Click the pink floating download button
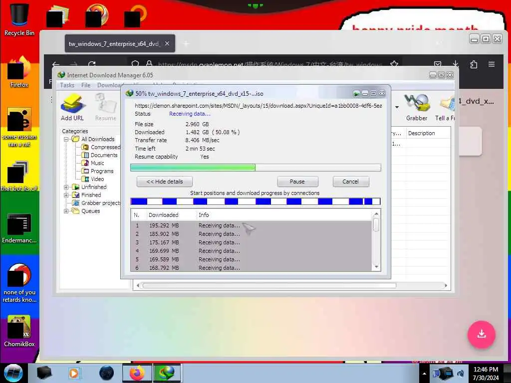This screenshot has height=383, width=511. click(x=482, y=334)
